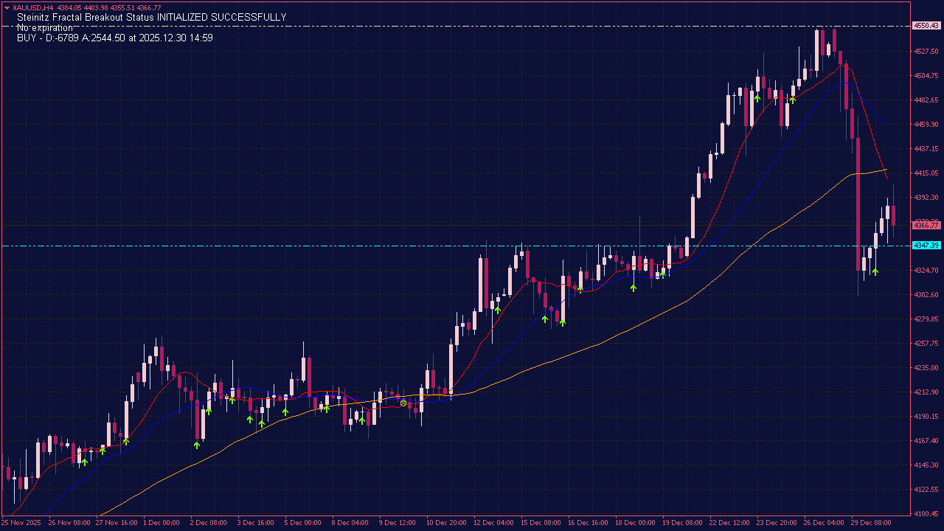Select the buy arrow near 15 Dec 08:00
Viewport: 944px width, 531px height.
[545, 319]
